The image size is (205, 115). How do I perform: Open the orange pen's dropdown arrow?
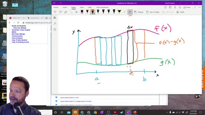(94, 13)
